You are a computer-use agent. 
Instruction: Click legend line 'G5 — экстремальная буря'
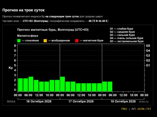(x=127, y=41)
